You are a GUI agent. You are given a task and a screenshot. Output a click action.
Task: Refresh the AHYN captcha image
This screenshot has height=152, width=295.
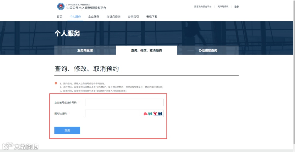pyautogui.click(x=153, y=114)
